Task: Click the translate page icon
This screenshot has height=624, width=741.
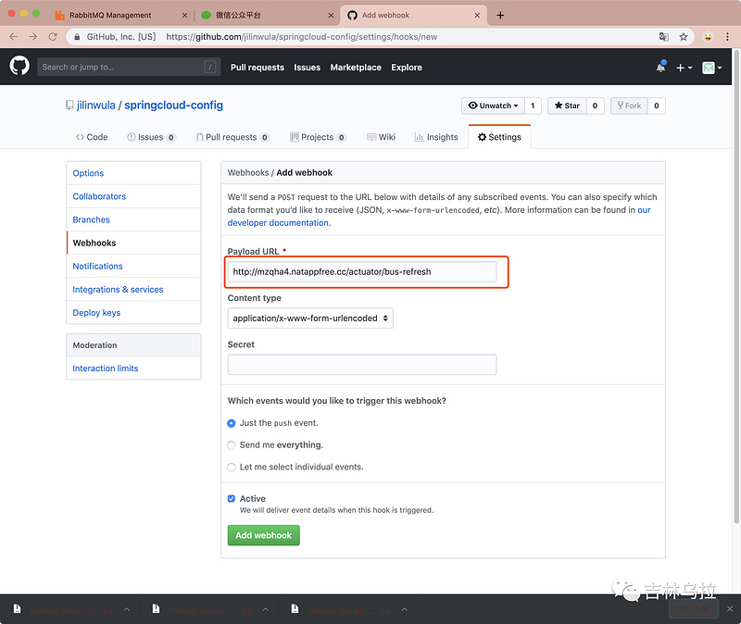Action: [664, 37]
